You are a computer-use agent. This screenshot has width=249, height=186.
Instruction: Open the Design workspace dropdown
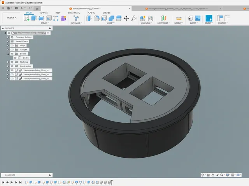click(x=12, y=18)
